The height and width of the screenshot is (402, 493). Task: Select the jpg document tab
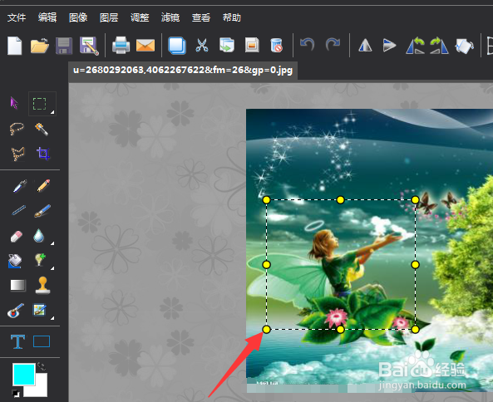[183, 70]
